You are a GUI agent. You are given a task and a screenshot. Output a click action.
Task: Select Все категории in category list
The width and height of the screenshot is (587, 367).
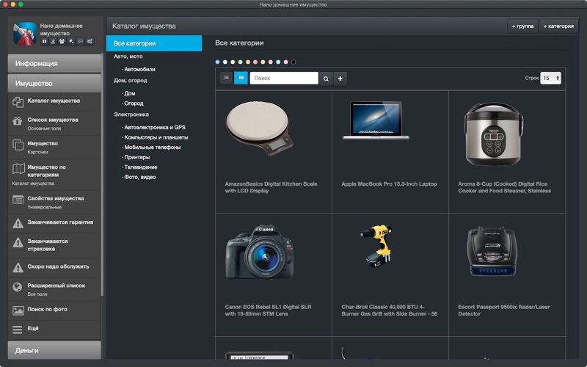click(154, 43)
